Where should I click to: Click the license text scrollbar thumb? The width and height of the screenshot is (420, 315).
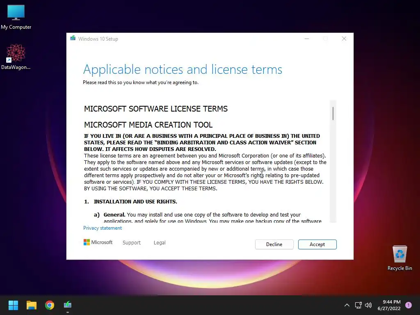(x=333, y=114)
